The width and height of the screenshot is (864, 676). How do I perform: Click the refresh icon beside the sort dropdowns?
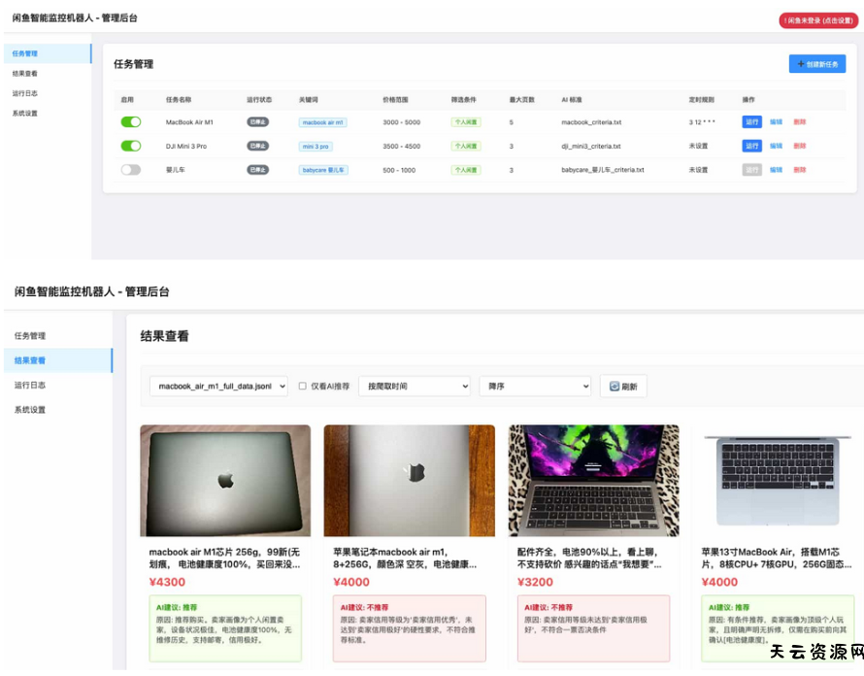[x=615, y=385]
